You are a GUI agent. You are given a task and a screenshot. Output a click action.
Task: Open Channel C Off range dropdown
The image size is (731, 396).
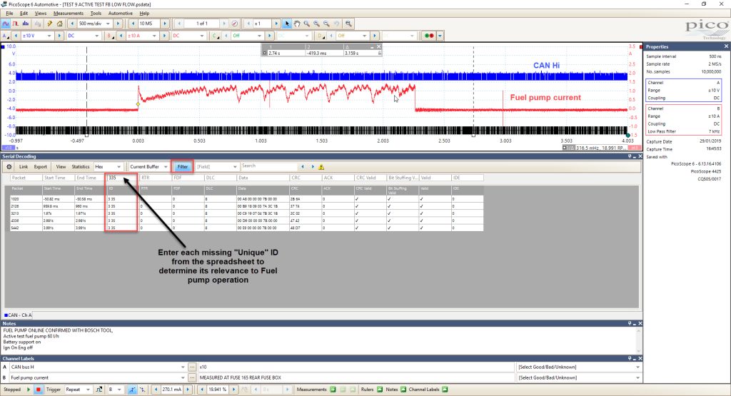click(x=260, y=36)
